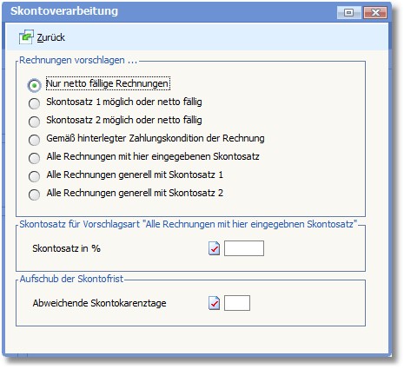Choose "Skontosatz 2 möglich oder netto fällig"
Screen dimensions: 404x369
(34, 122)
